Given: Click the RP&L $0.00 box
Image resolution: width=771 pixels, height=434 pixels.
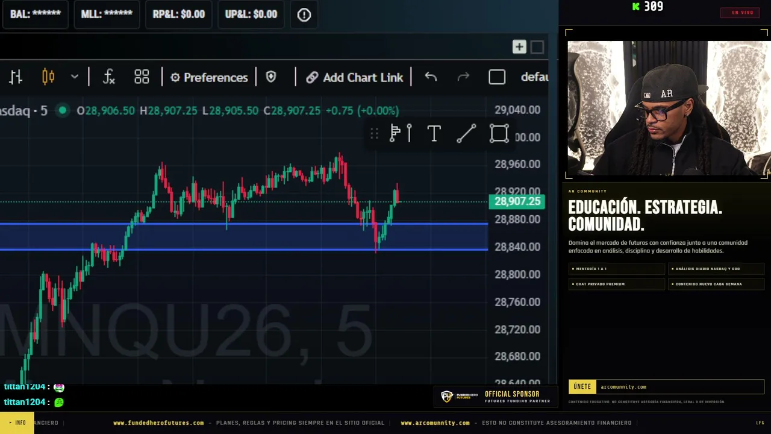Looking at the screenshot, I should (x=179, y=14).
